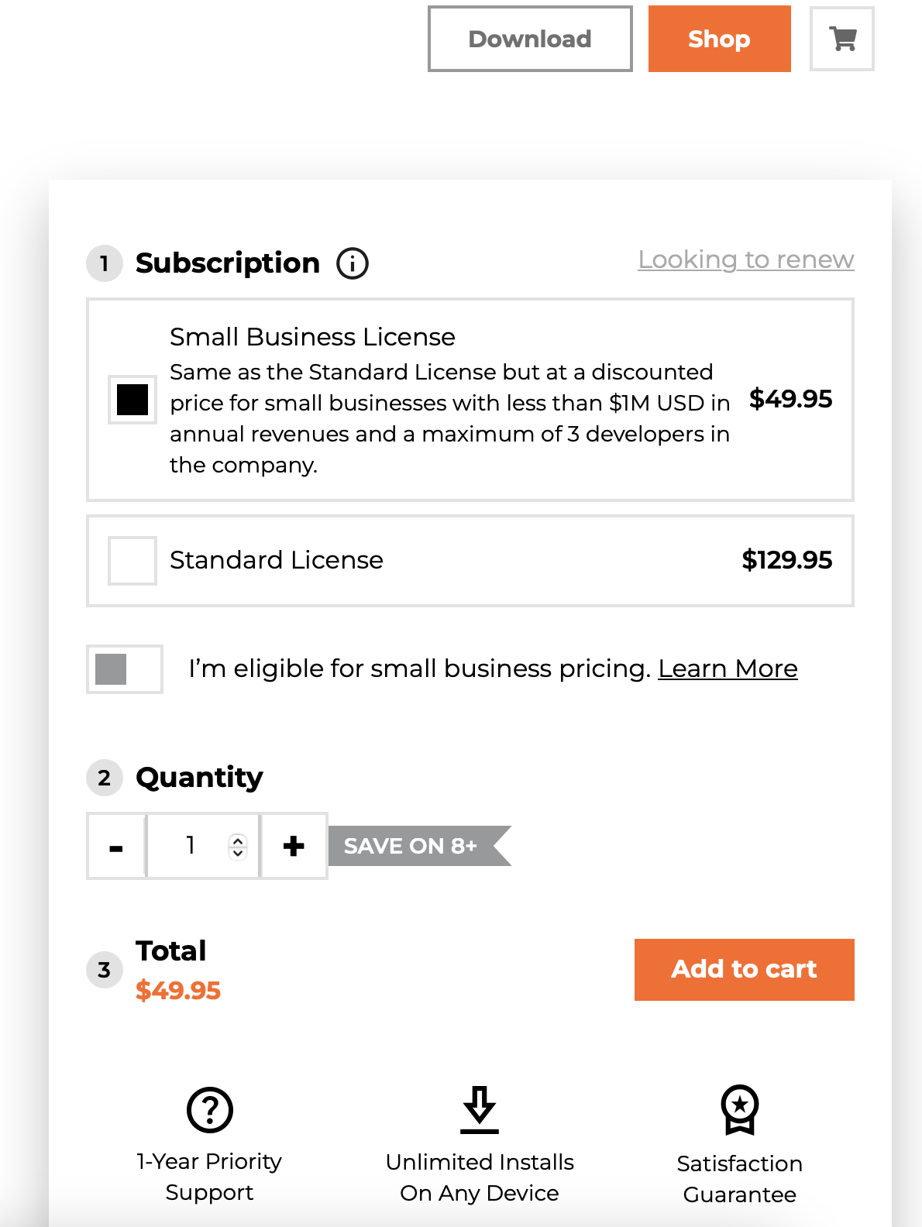The height and width of the screenshot is (1227, 922).
Task: Open the shopping cart icon
Action: tap(841, 39)
